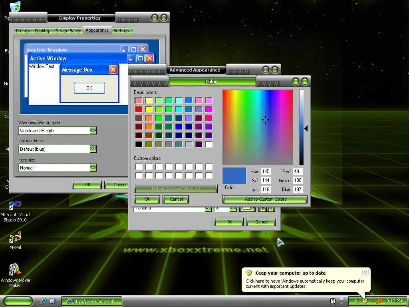Viewport: 409px width, 307px height.
Task: Select the black basic color swatch
Action: point(139,144)
